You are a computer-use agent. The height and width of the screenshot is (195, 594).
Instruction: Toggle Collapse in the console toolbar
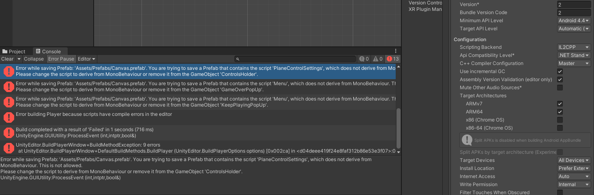[34, 59]
